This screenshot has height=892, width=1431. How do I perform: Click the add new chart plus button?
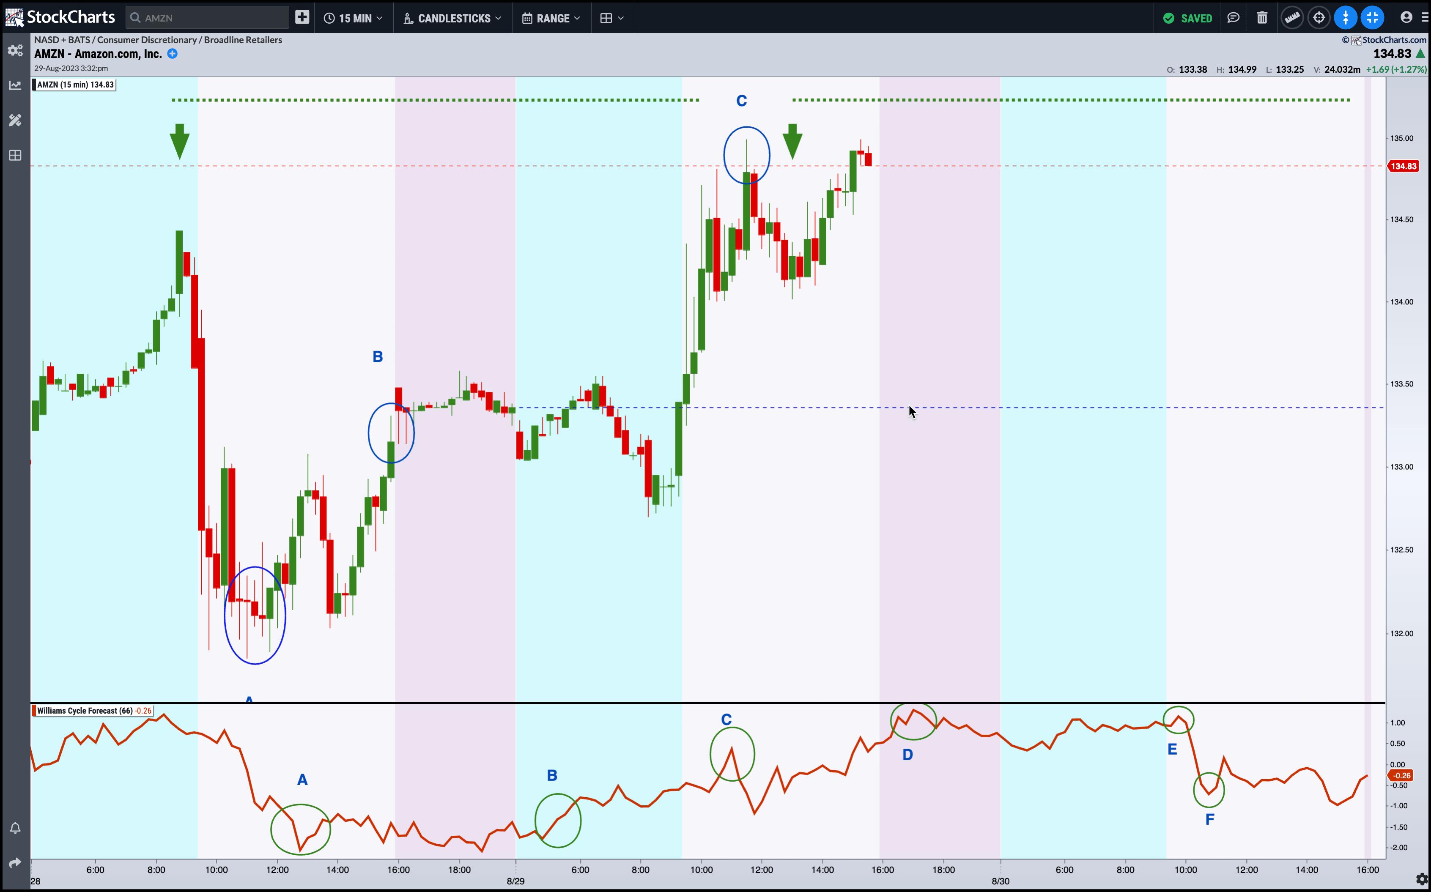(302, 17)
